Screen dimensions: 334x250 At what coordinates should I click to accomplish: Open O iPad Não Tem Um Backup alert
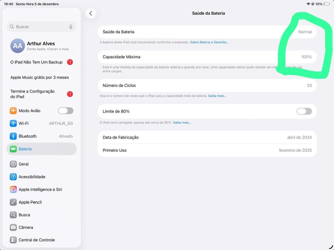coord(42,62)
